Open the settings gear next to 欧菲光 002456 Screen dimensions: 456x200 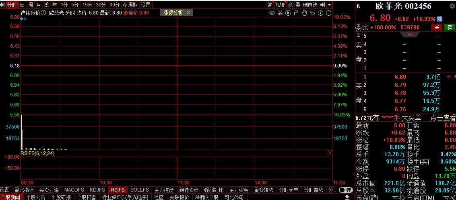tap(452, 6)
